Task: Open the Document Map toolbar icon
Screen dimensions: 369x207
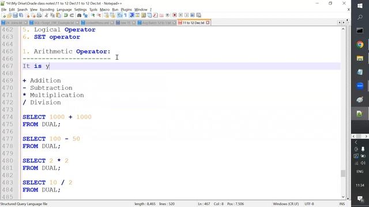Action: pyautogui.click(x=144, y=16)
